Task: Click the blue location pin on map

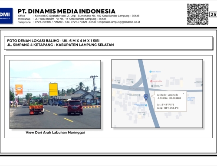Action: click(x=146, y=98)
